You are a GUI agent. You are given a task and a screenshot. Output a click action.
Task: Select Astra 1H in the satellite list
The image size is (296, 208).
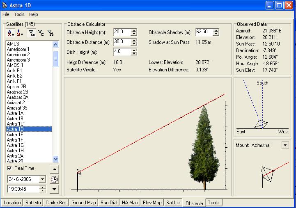pyautogui.click(x=29, y=151)
